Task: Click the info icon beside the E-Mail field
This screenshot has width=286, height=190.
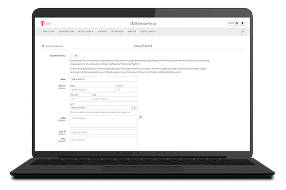Action: [x=141, y=117]
